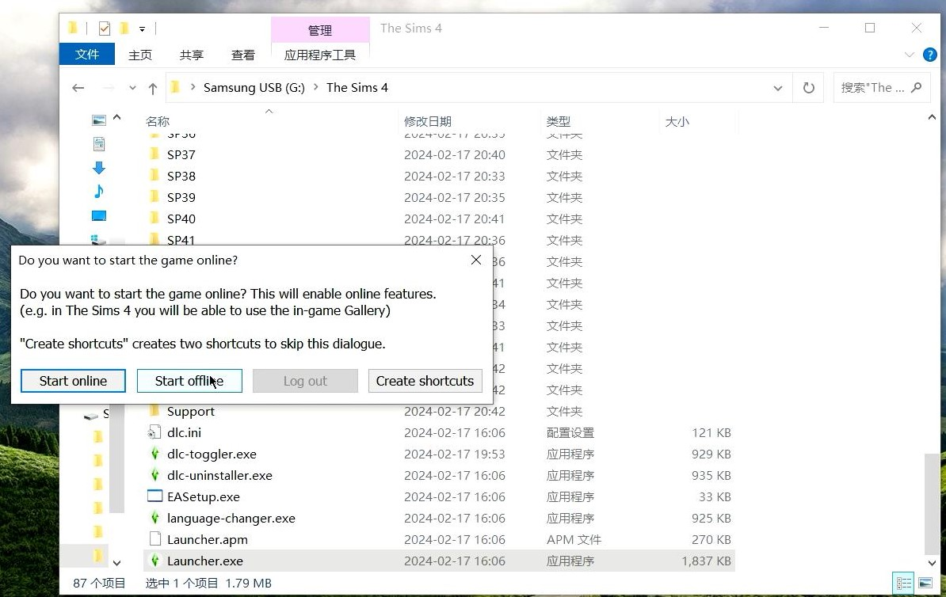
Task: Switch to the 查看 ribbon tab
Action: point(242,55)
